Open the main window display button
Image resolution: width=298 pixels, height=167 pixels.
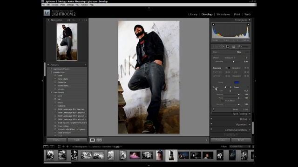click(46, 147)
